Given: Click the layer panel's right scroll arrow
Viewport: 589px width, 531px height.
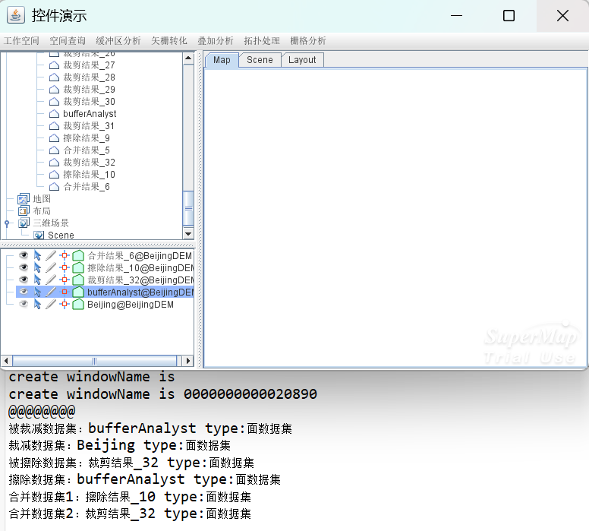Looking at the screenshot, I should coord(188,361).
